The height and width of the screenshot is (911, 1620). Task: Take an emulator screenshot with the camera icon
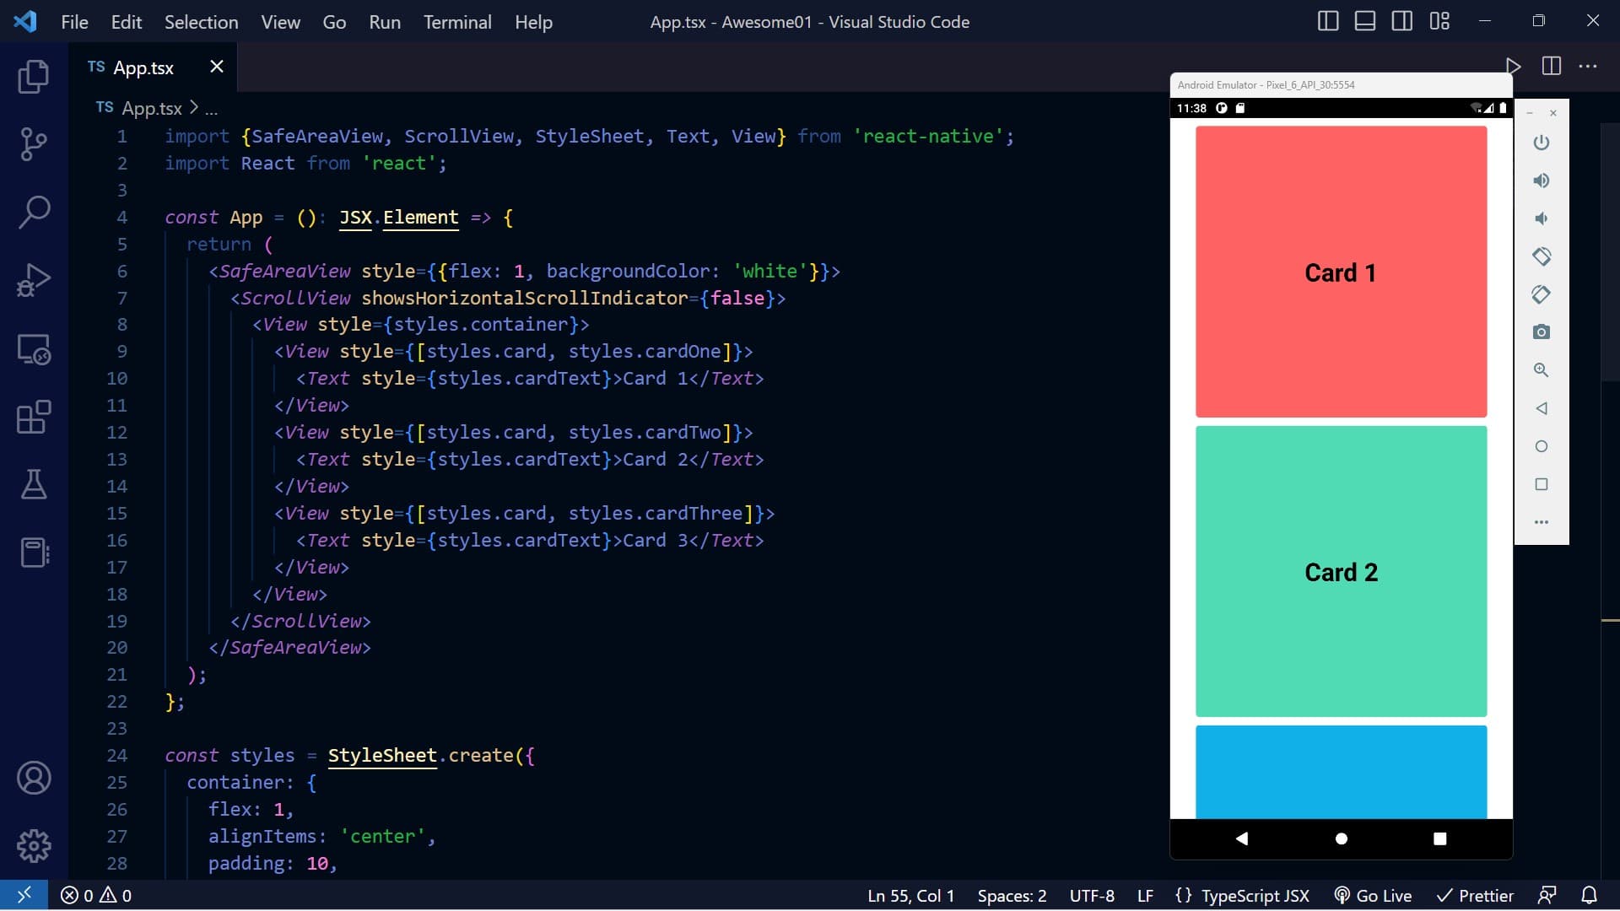tap(1541, 332)
